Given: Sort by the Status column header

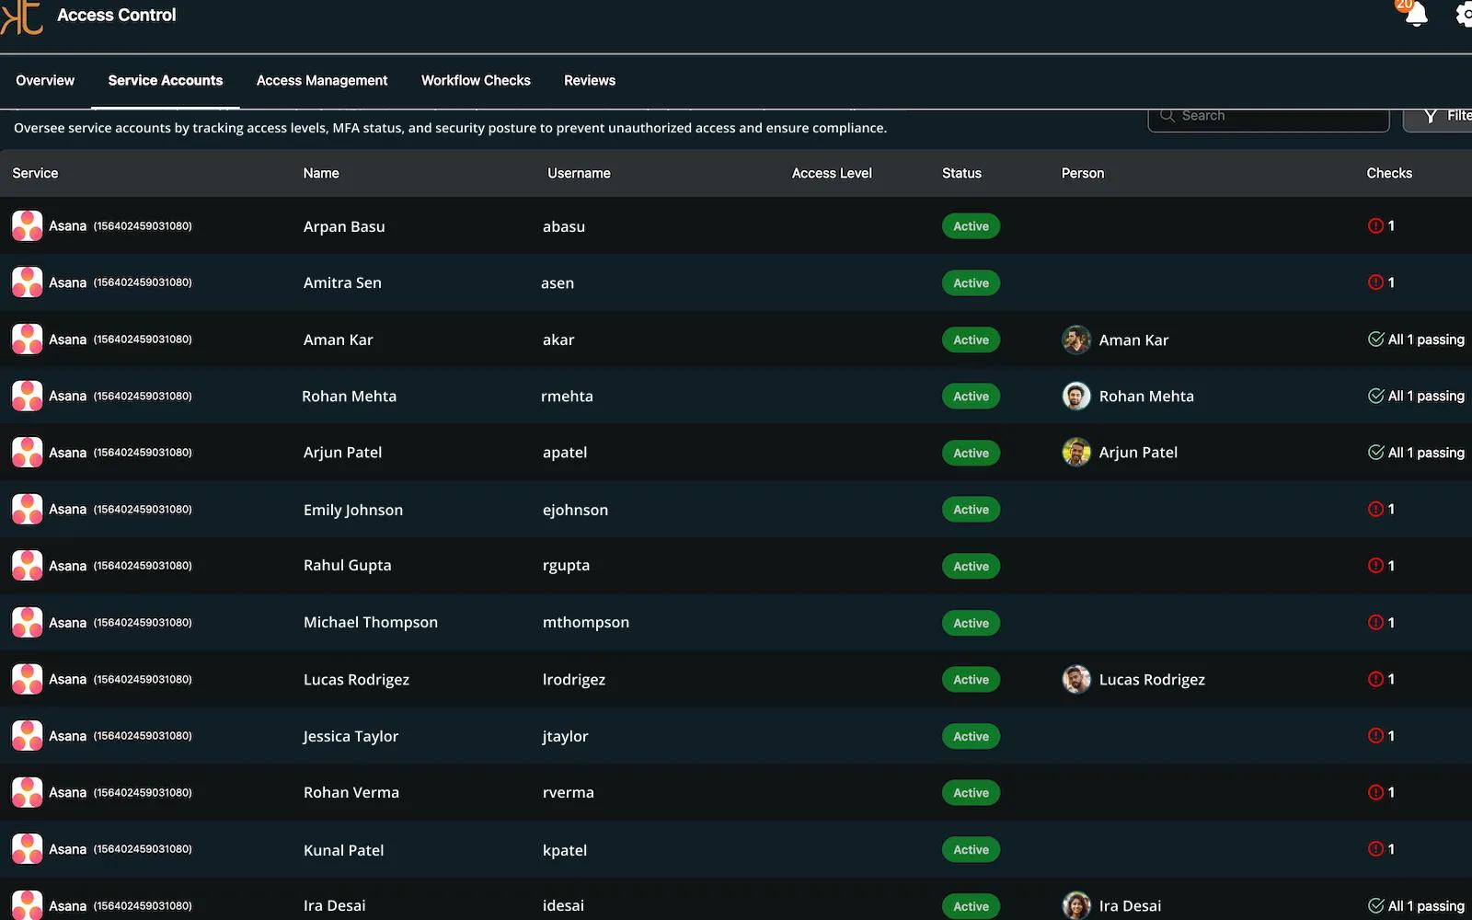Looking at the screenshot, I should pos(961,173).
